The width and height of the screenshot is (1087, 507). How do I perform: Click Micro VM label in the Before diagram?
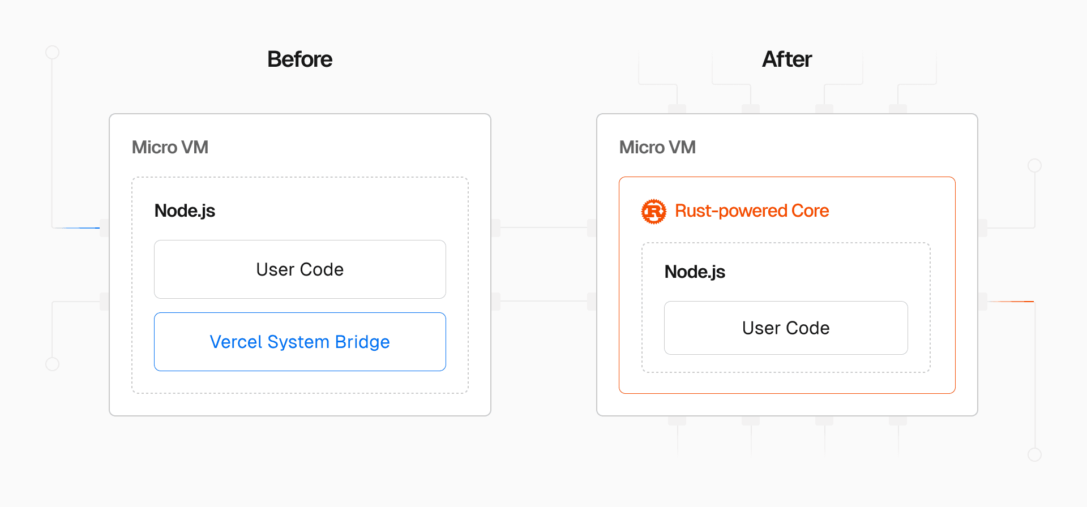pos(170,148)
